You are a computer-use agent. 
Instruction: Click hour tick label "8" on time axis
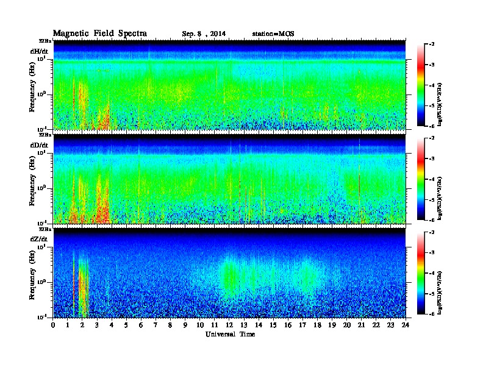(x=170, y=325)
